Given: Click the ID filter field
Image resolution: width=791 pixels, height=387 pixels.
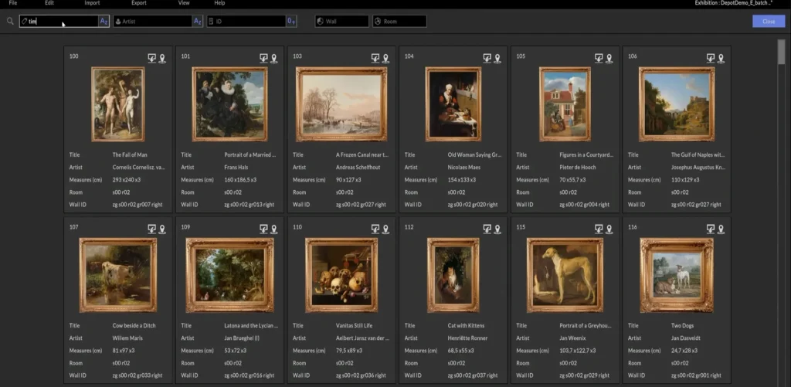Looking at the screenshot, I should point(246,21).
